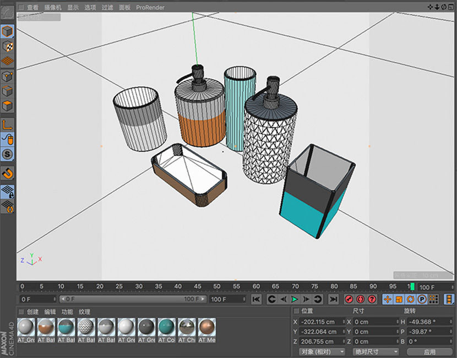Enable the Axis mode tool
This screenshot has height=358, width=457.
[7, 125]
